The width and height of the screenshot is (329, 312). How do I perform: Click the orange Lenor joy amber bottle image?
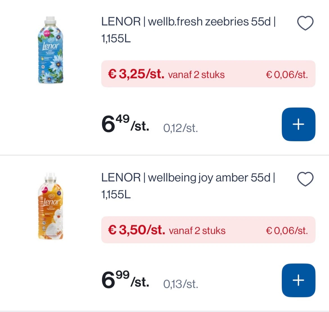tap(50, 207)
